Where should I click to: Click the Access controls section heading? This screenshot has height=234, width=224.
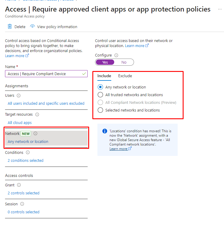(19, 175)
